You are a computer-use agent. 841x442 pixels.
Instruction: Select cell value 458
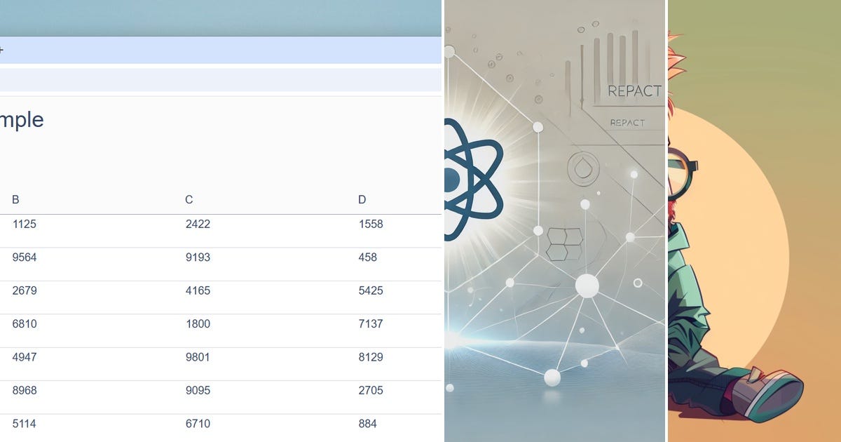pyautogui.click(x=368, y=257)
